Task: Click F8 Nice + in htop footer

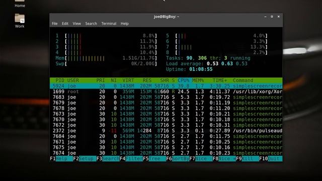Action: 224,159
